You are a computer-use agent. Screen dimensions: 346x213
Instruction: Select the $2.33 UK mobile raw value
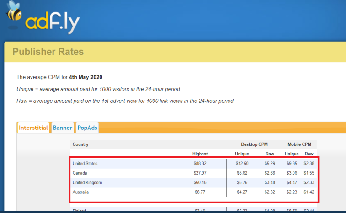(309, 182)
